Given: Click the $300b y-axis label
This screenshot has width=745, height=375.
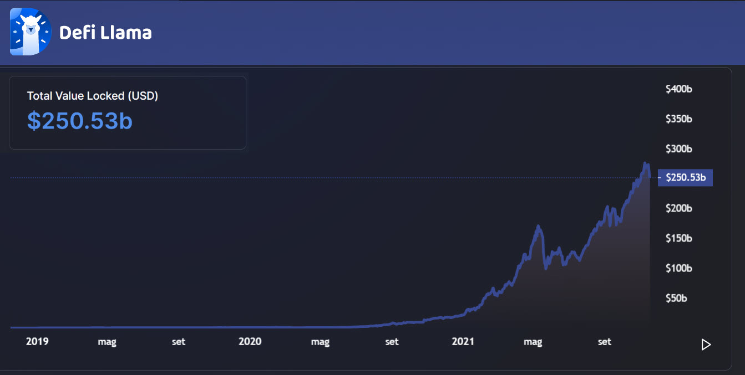Looking at the screenshot, I should pyautogui.click(x=679, y=149).
